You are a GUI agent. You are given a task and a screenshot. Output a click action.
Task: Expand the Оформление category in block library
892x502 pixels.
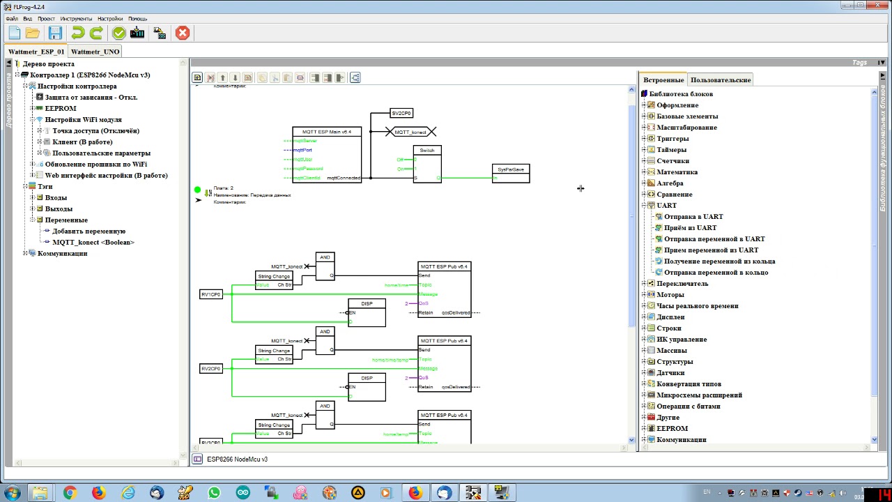pos(644,105)
